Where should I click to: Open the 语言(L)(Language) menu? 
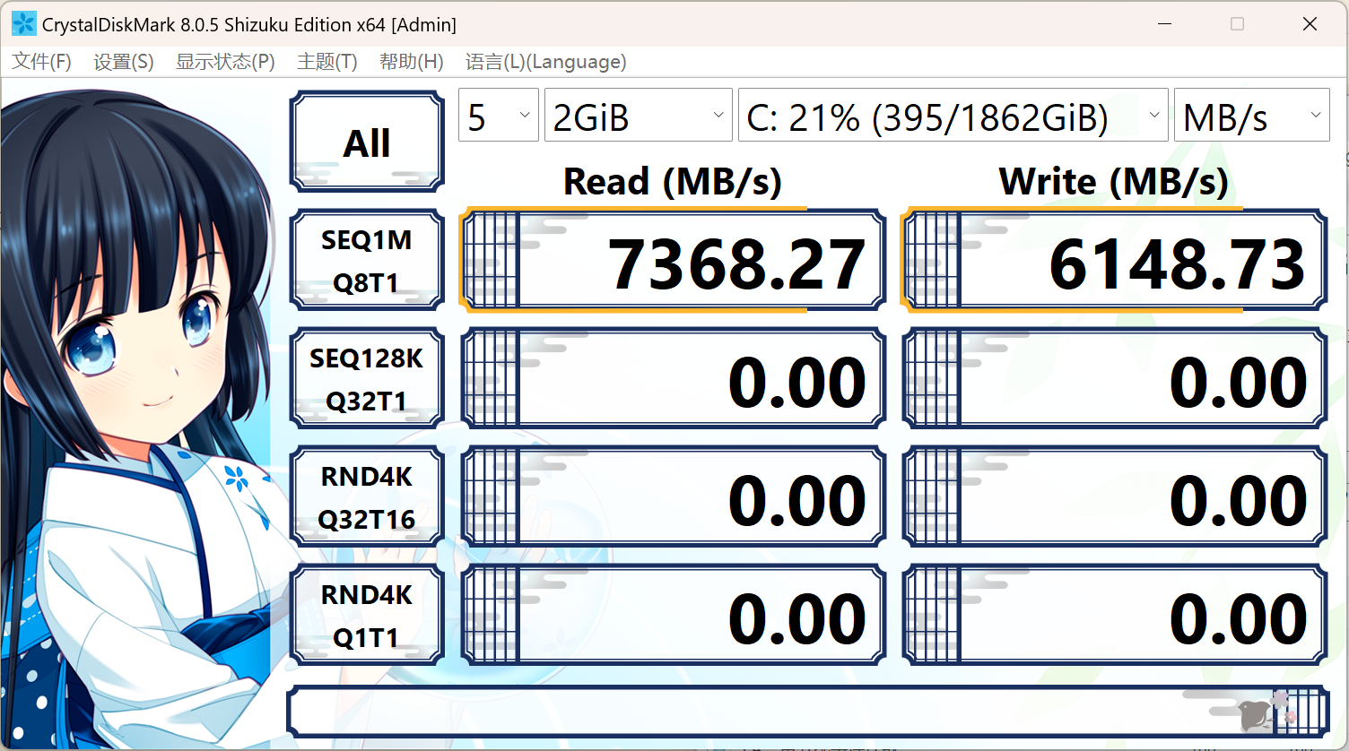[545, 62]
